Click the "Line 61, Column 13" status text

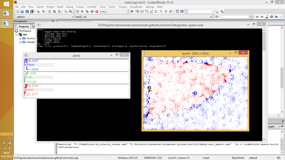coord(179,158)
